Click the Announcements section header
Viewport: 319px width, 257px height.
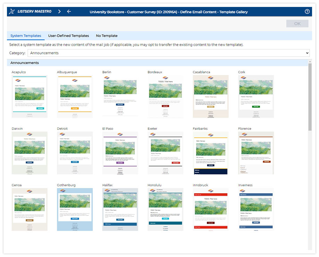click(x=157, y=63)
